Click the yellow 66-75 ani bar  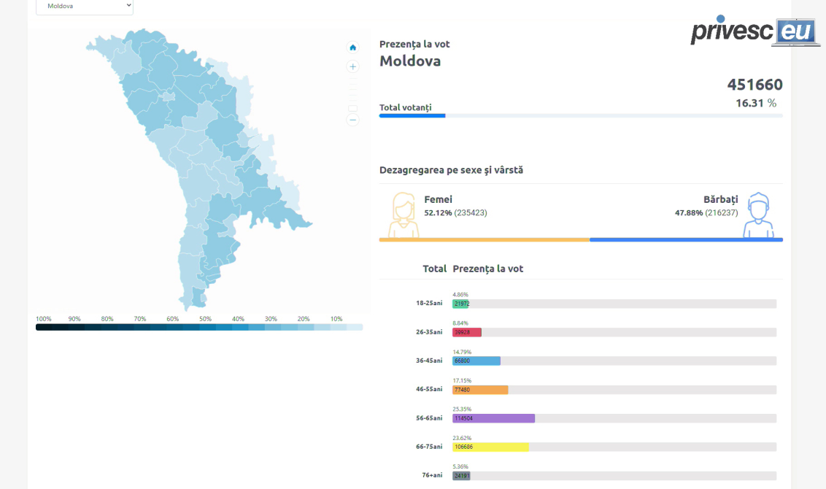(490, 447)
